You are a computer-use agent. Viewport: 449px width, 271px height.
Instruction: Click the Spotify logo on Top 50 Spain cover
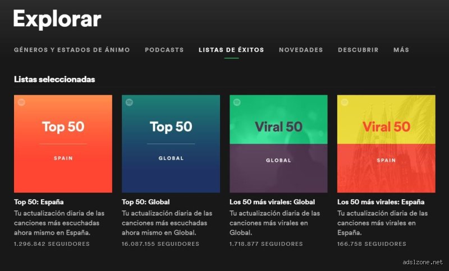21,102
